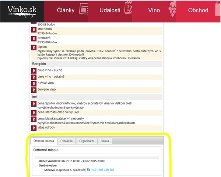Open the Vínko.sk logo home link
Viewport: 221px width, 177px height.
pos(22,11)
